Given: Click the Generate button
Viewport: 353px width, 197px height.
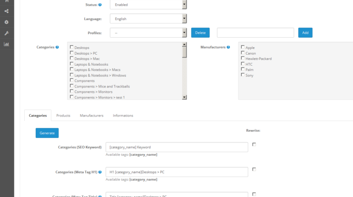Looking at the screenshot, I should (x=47, y=133).
